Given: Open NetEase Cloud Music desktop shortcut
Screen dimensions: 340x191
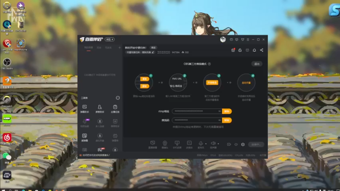Looking at the screenshot, I should tap(7, 139).
